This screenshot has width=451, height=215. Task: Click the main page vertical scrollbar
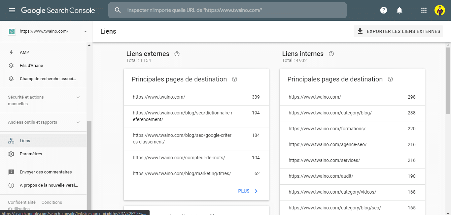pyautogui.click(x=448, y=81)
